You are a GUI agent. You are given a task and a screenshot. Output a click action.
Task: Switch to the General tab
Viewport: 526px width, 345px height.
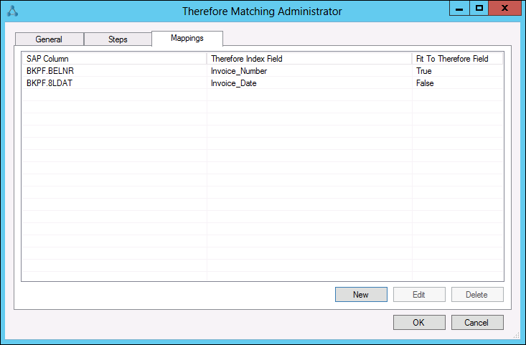[49, 39]
